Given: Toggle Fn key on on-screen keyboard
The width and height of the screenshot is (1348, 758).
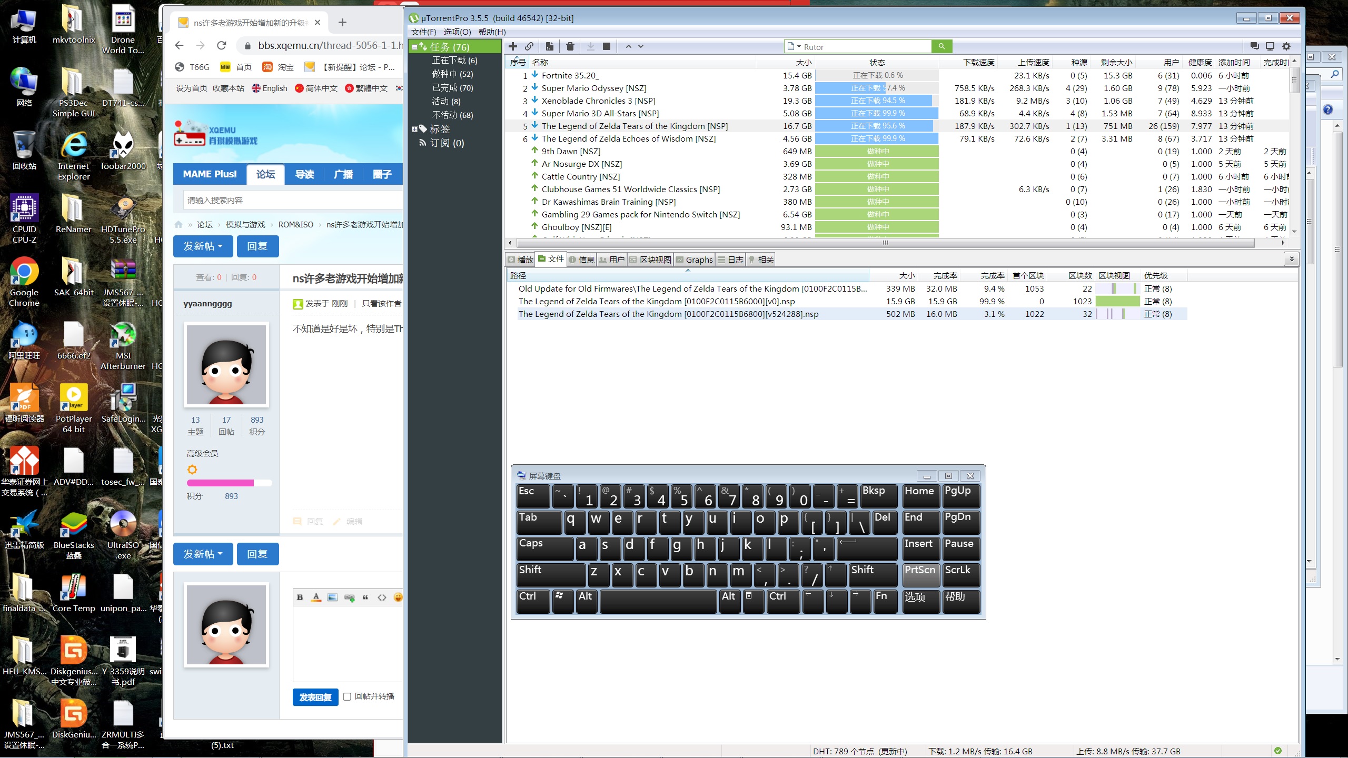Looking at the screenshot, I should coord(885,601).
